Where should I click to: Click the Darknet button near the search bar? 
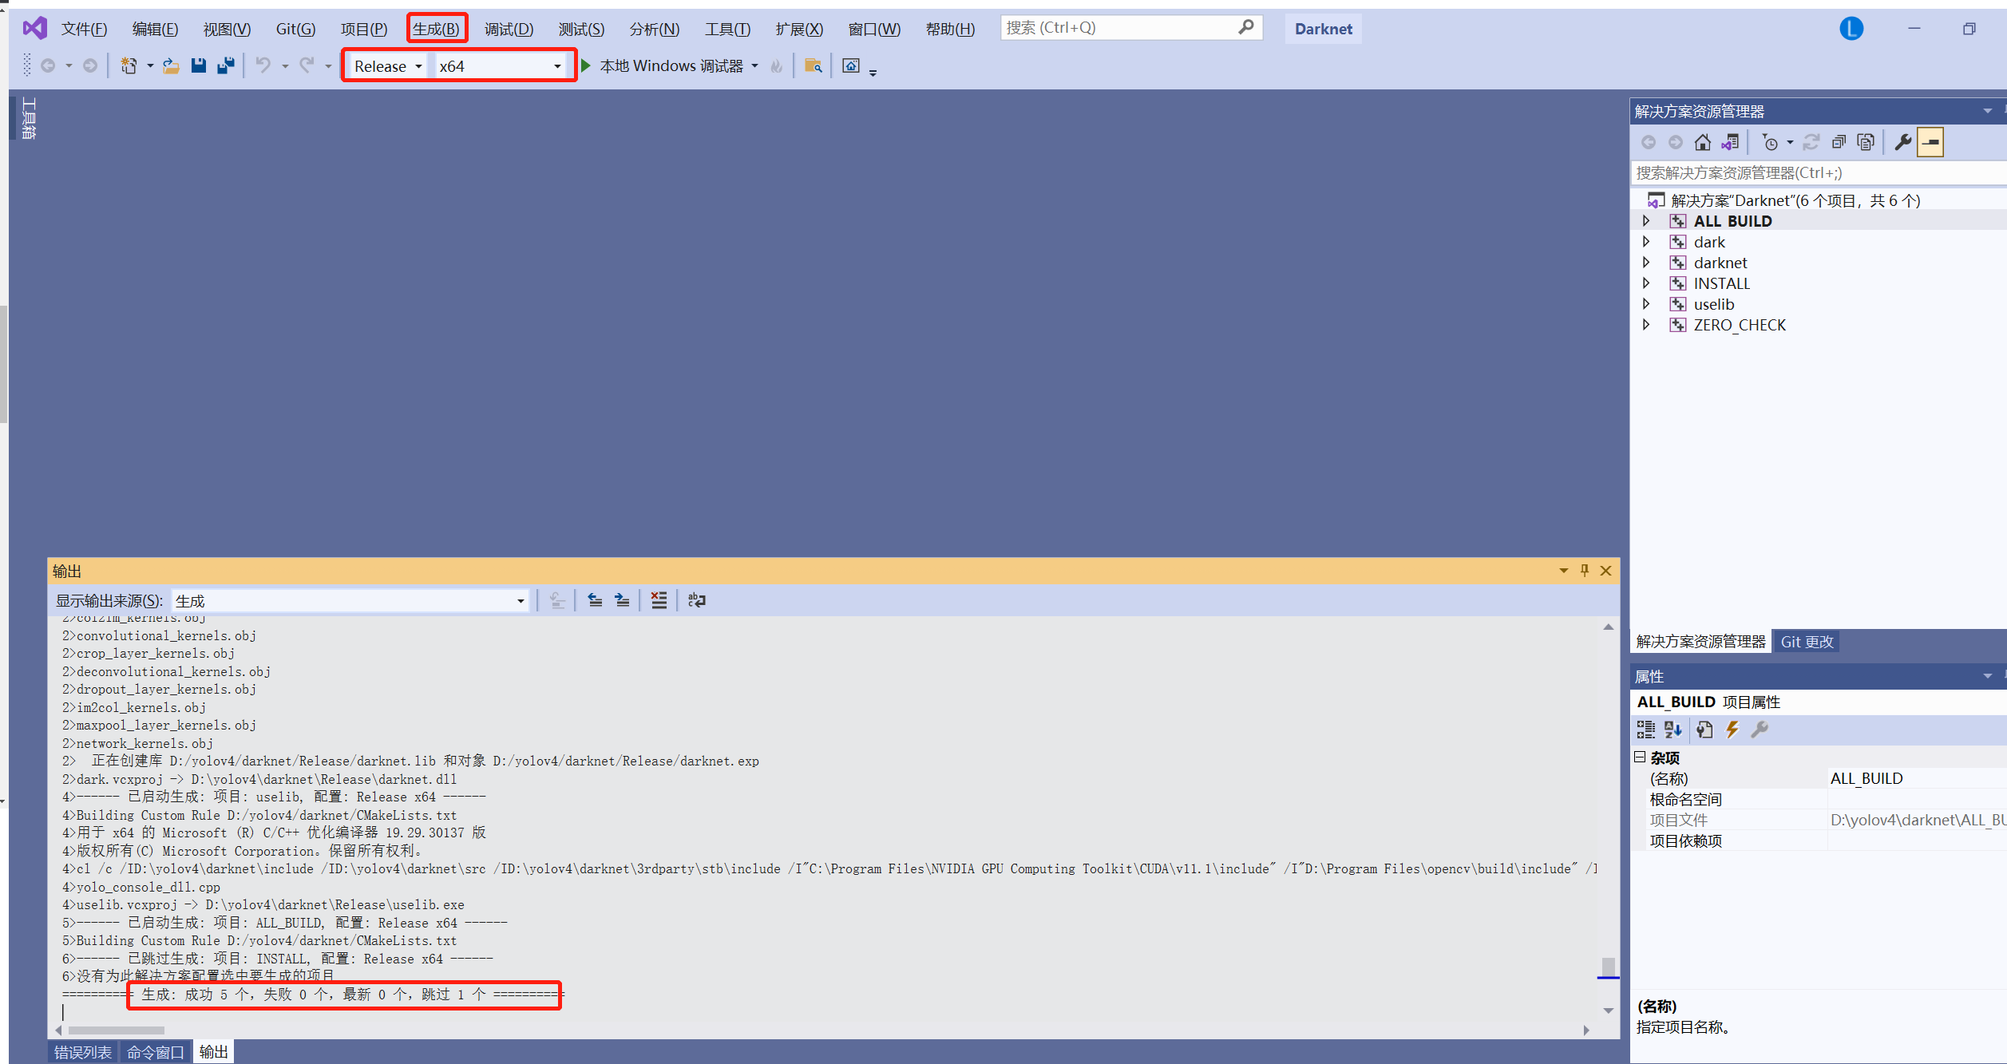click(1322, 28)
